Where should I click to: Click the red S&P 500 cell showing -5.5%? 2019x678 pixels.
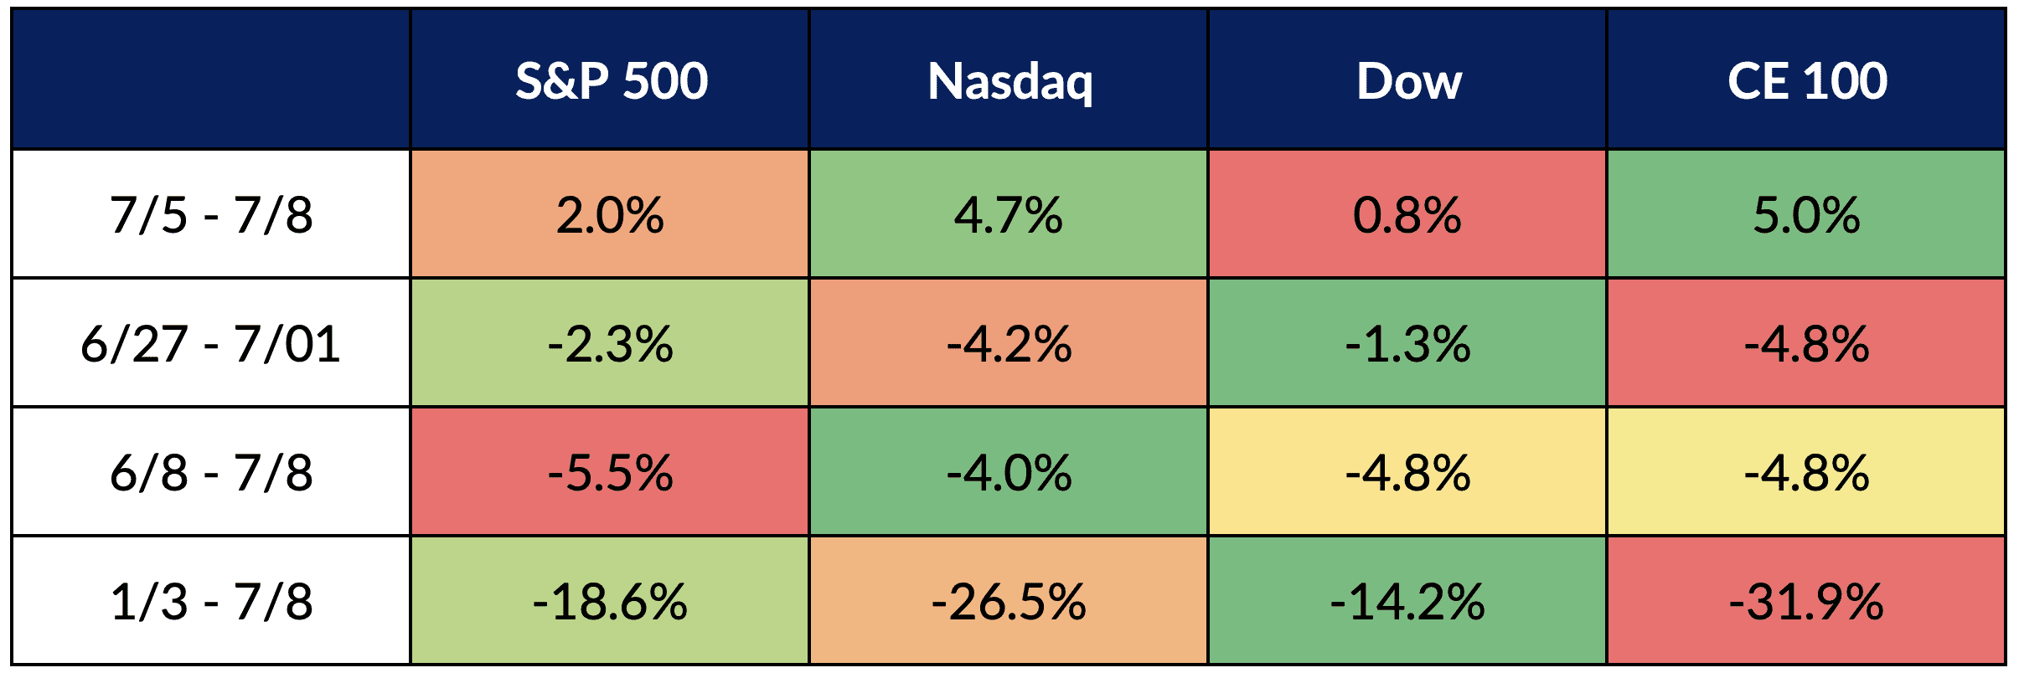point(610,472)
